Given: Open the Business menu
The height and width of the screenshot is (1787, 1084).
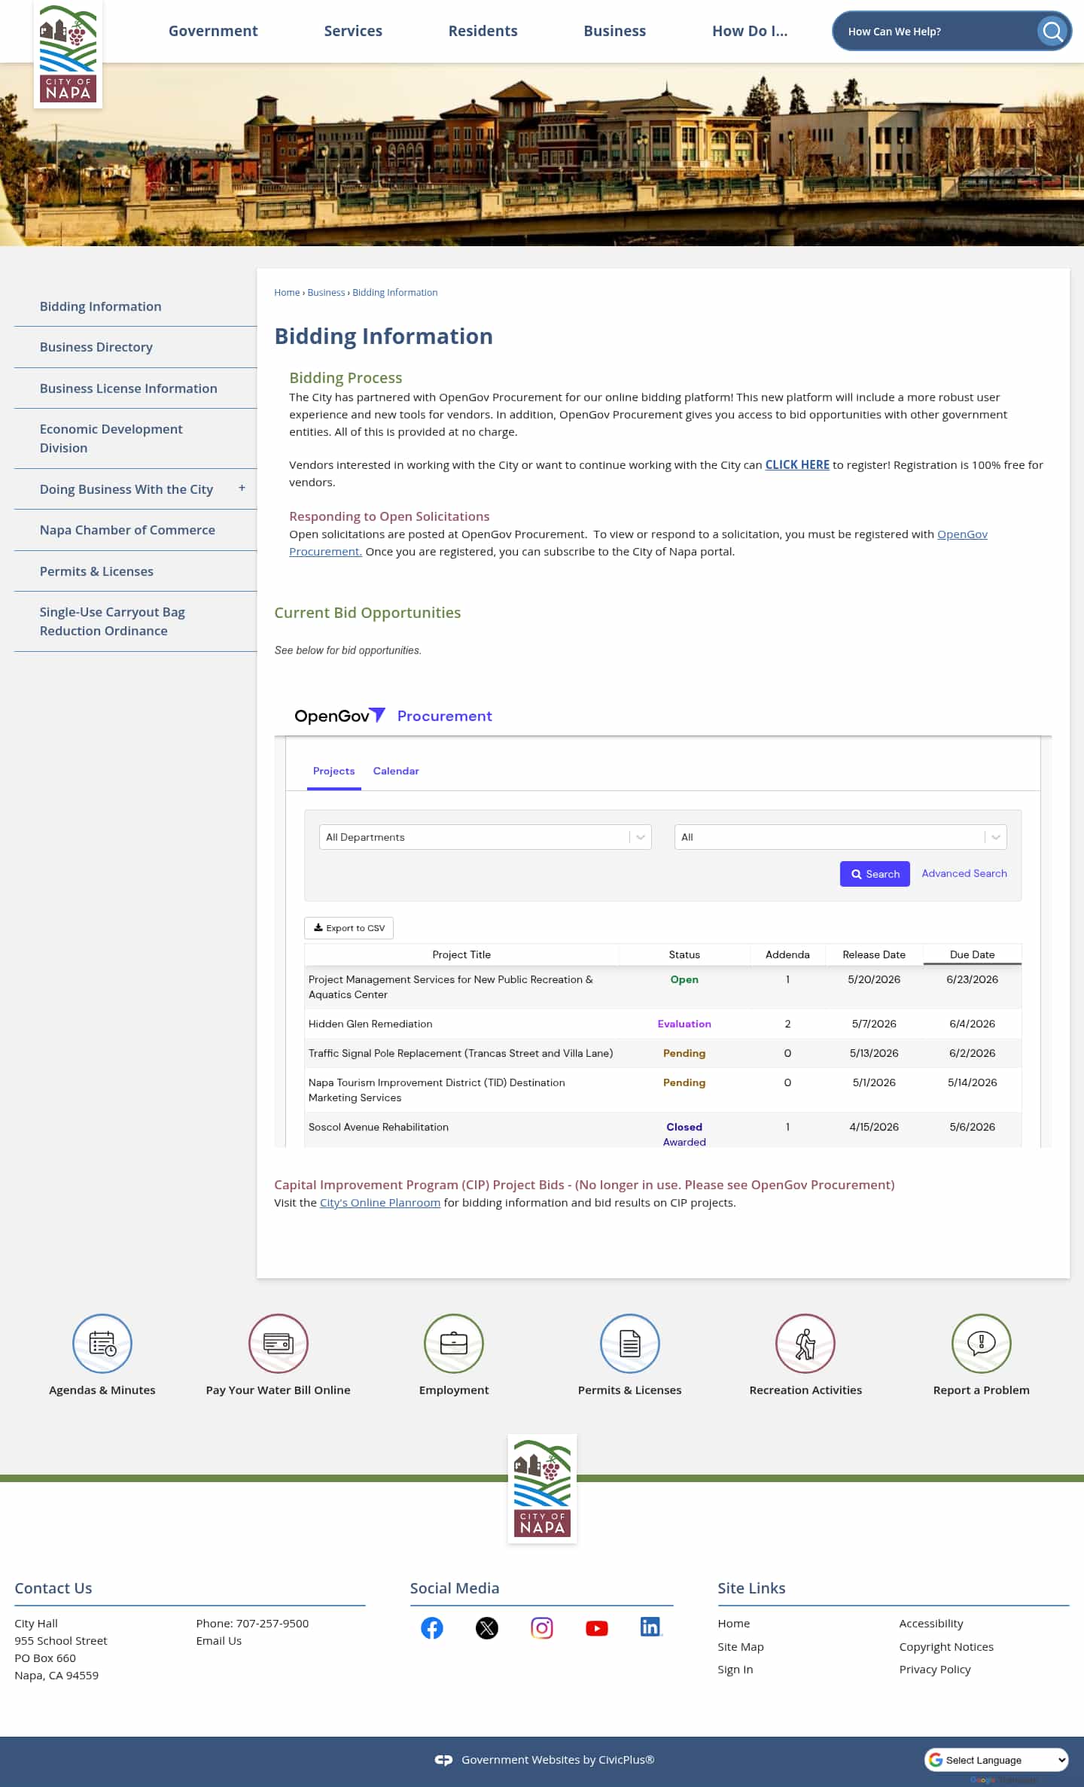Looking at the screenshot, I should click(x=615, y=31).
